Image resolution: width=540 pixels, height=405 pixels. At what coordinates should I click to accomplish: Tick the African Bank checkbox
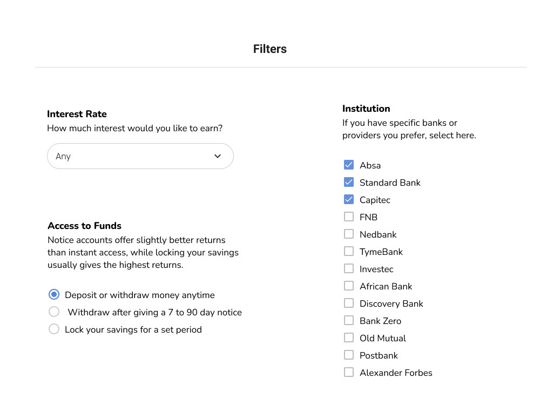tap(349, 286)
